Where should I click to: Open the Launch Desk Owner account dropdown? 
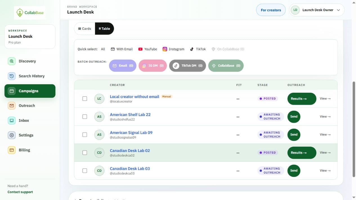tap(317, 10)
